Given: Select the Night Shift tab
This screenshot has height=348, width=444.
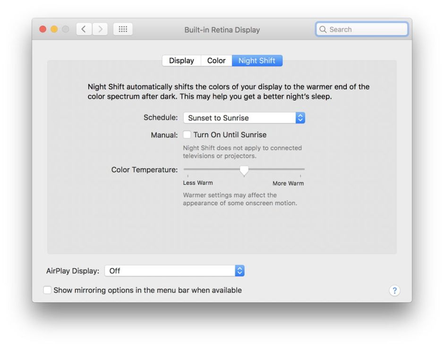Looking at the screenshot, I should pos(257,61).
